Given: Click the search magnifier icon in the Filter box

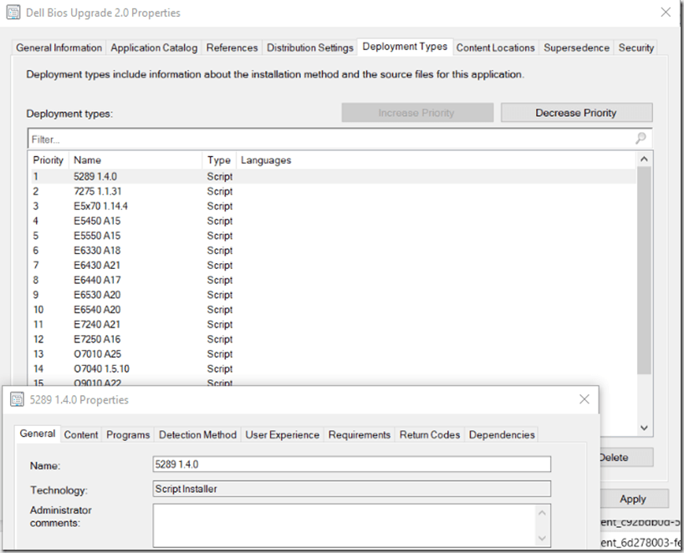Looking at the screenshot, I should [x=640, y=139].
